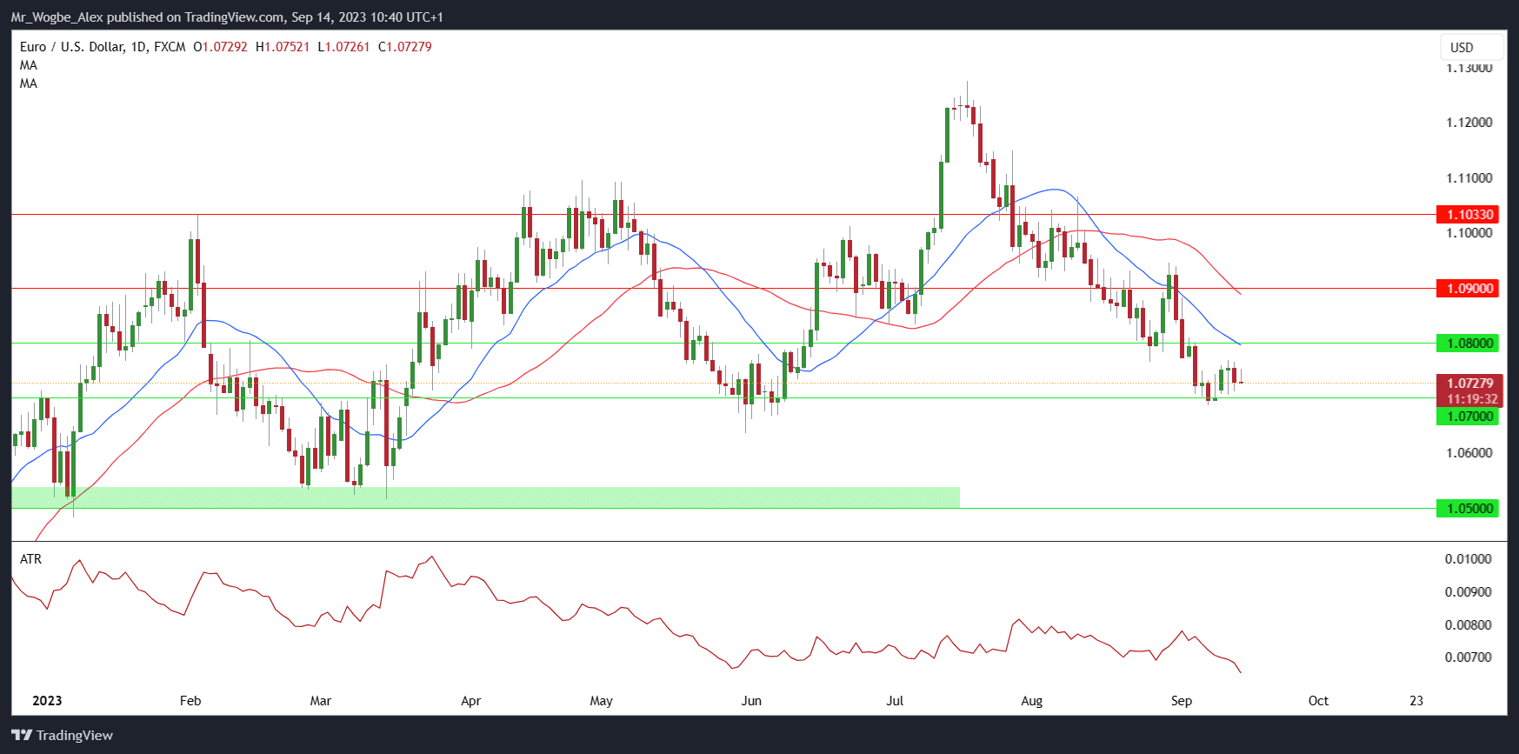Click the open value O1.07292
The height and width of the screenshot is (754, 1519).
(220, 47)
